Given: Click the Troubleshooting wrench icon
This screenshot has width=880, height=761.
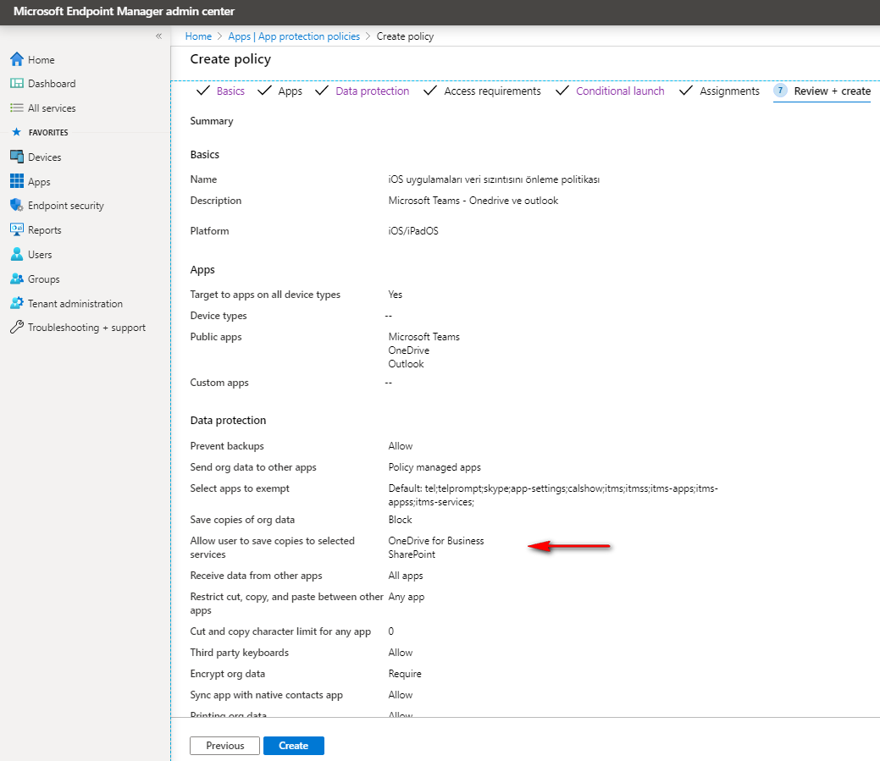Looking at the screenshot, I should 17,327.
